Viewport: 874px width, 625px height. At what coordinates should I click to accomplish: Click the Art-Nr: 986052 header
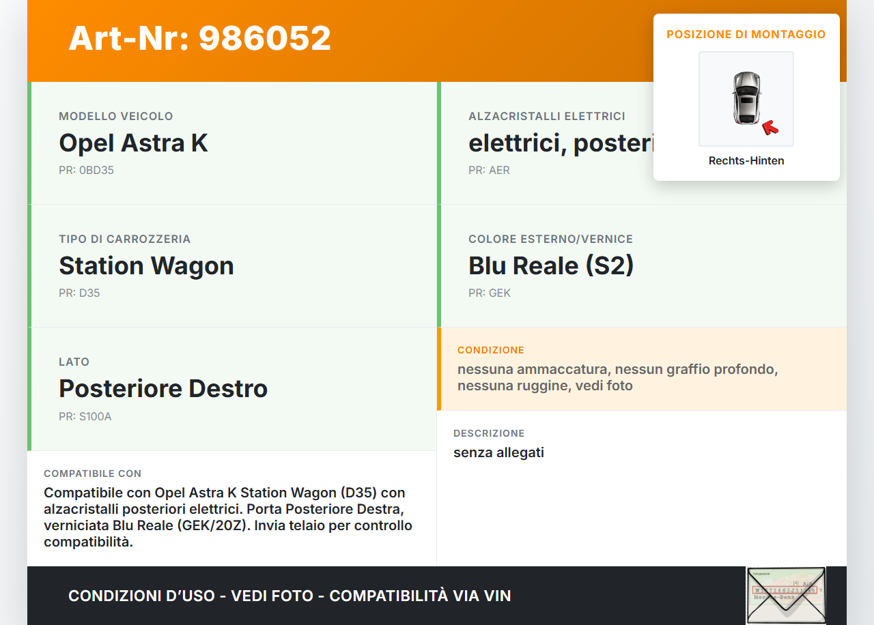(199, 38)
